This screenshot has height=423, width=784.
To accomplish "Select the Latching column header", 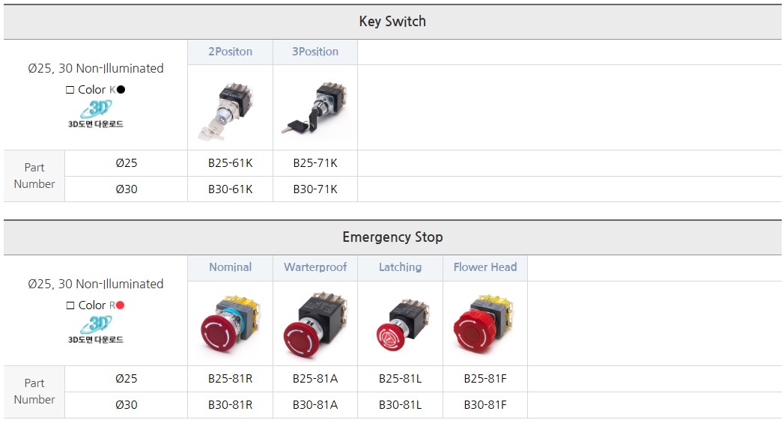I will click(x=400, y=267).
